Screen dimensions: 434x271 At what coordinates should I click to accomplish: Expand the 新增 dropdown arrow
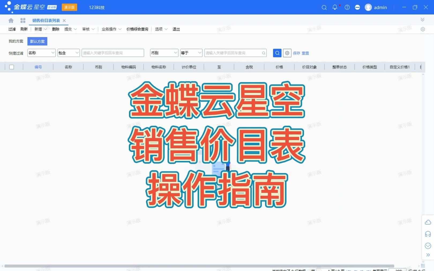pos(46,29)
